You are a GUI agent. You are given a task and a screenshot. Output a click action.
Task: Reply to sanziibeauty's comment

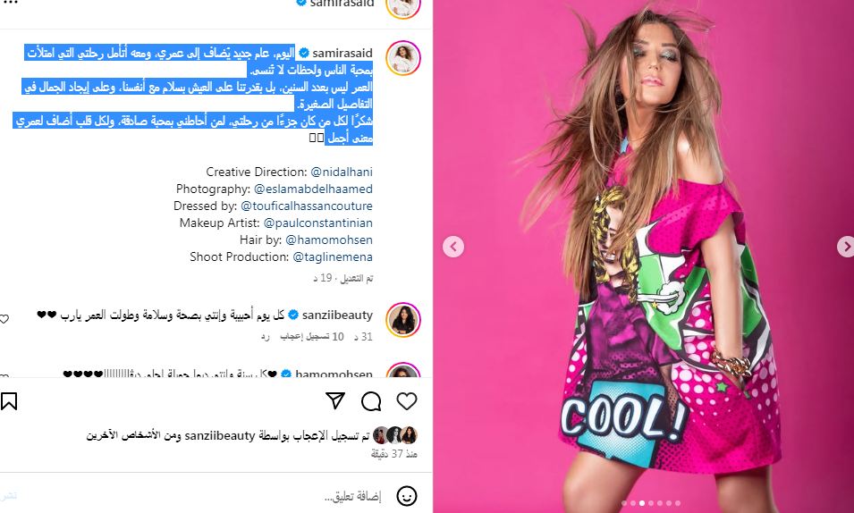[x=266, y=337]
